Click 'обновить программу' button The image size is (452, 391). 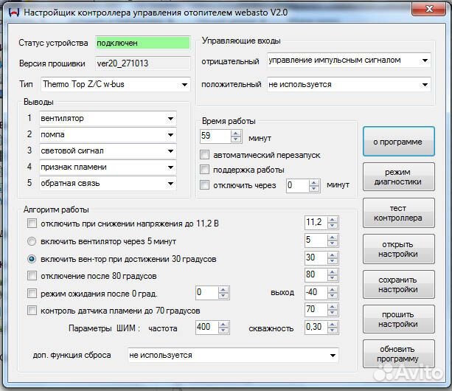(x=398, y=354)
